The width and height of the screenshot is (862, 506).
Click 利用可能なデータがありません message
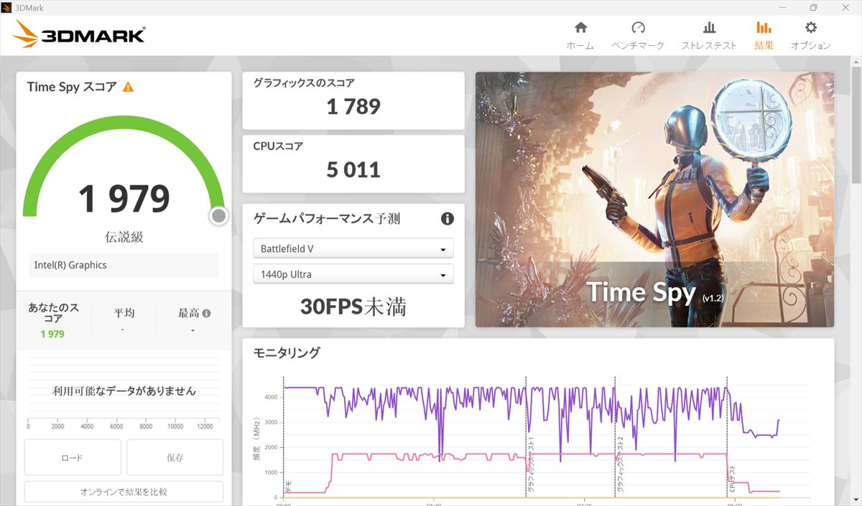[x=124, y=391]
